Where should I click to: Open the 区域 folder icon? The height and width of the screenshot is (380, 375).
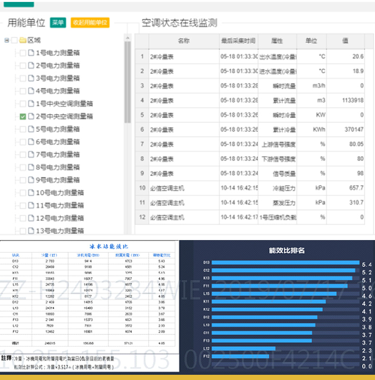coord(23,40)
